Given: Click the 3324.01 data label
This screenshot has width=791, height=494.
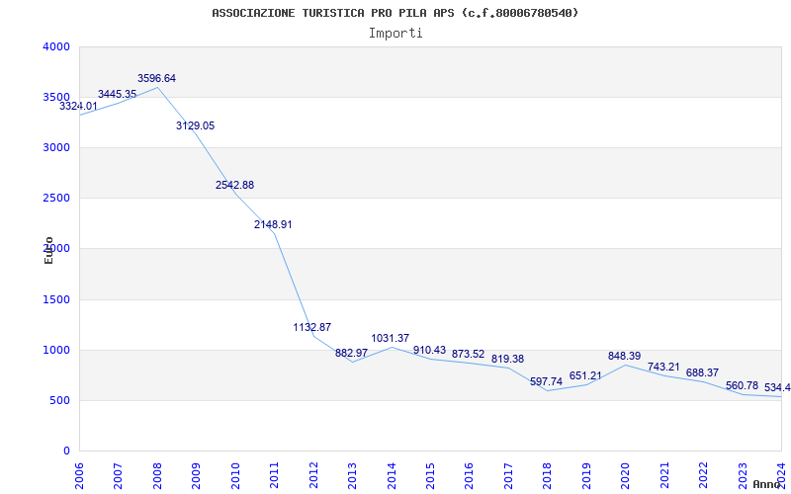Looking at the screenshot, I should [x=79, y=106].
